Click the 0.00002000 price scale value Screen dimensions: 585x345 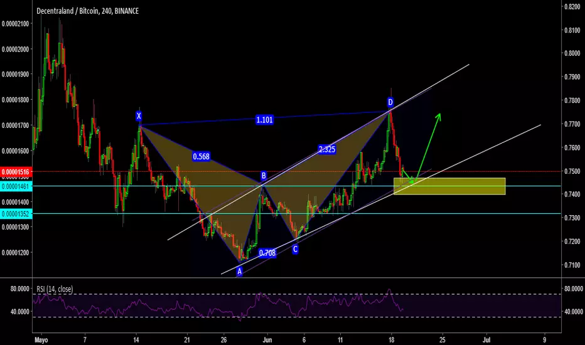point(15,49)
